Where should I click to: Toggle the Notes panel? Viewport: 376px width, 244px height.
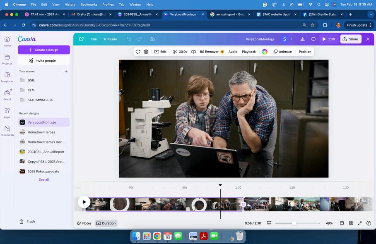(84, 223)
